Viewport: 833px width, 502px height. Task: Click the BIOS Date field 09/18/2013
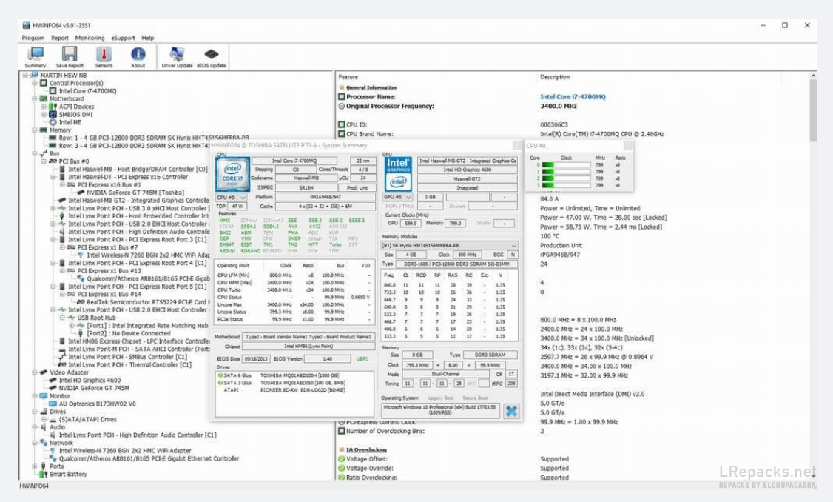coord(256,359)
